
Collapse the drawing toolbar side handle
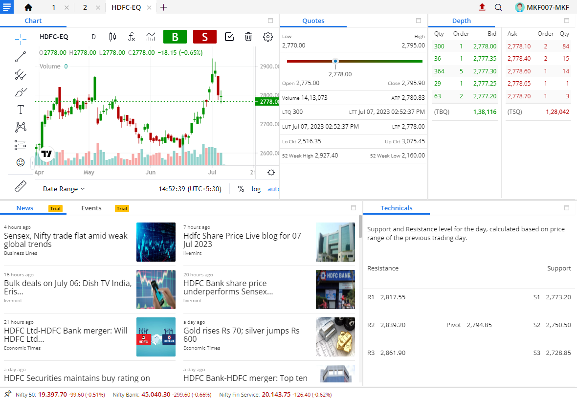point(33,162)
